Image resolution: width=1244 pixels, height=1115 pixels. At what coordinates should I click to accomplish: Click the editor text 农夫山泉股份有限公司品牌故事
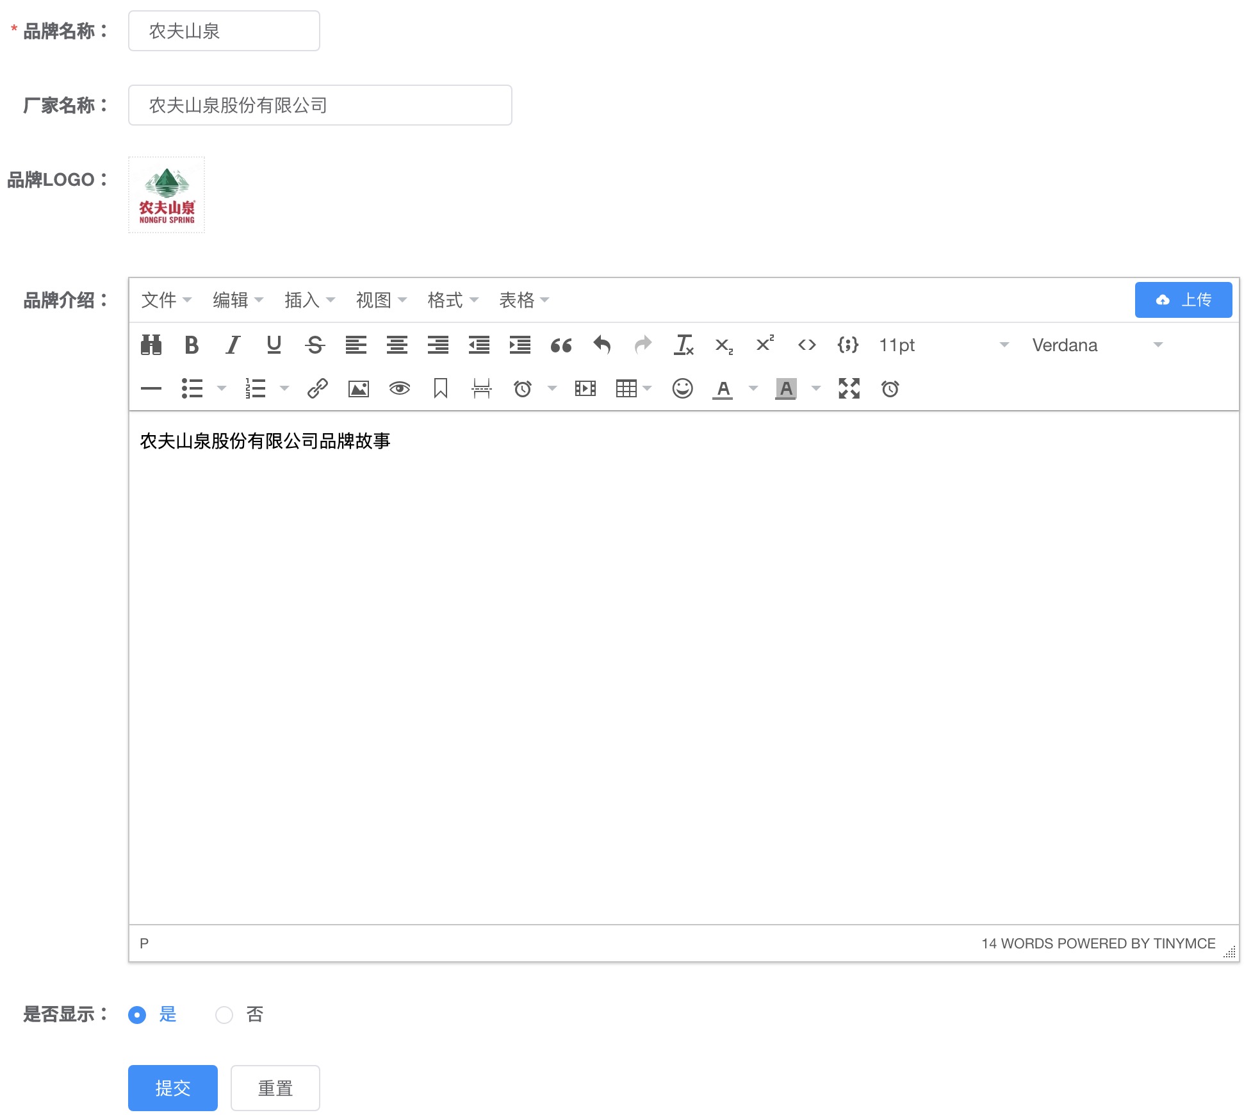[x=265, y=441]
